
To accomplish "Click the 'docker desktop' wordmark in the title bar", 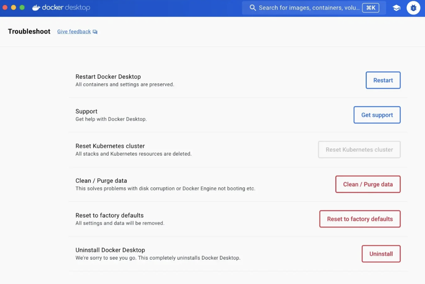I will click(x=66, y=7).
